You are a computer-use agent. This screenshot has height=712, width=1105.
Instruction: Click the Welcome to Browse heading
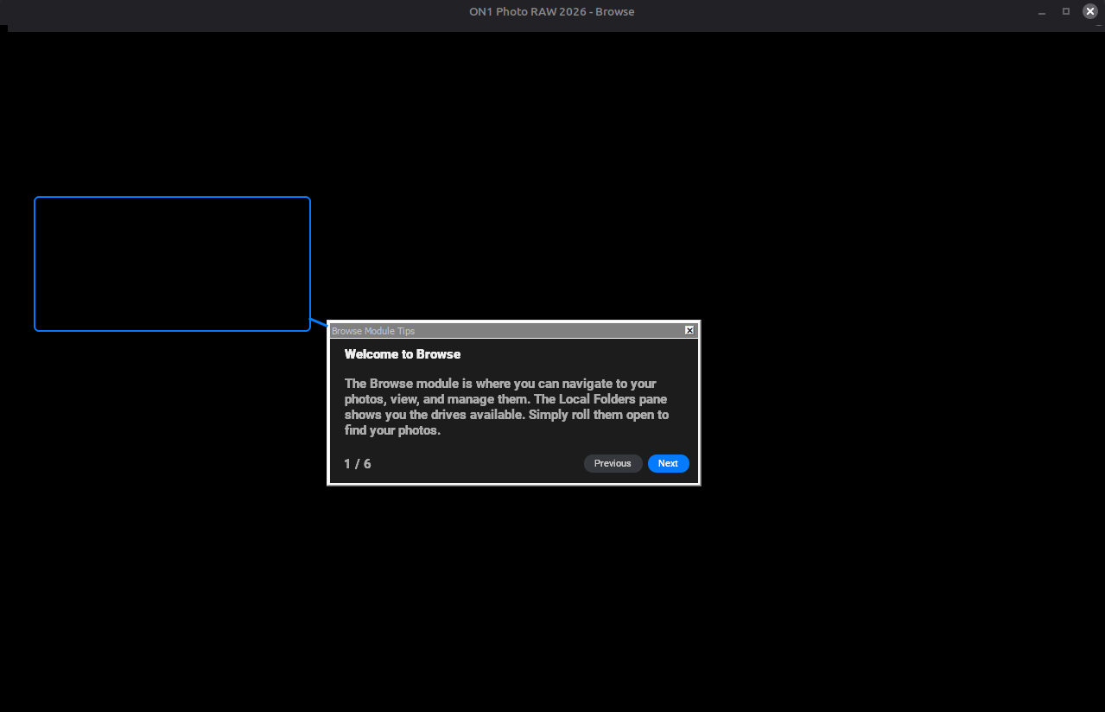point(402,354)
